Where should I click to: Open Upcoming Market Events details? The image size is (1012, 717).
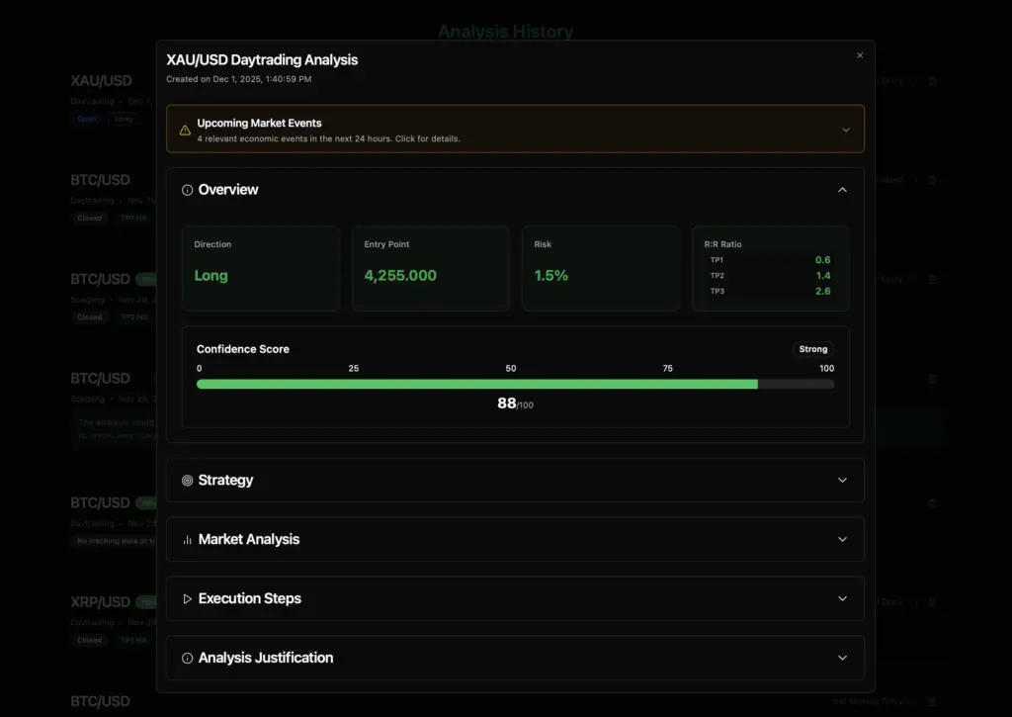coord(515,130)
